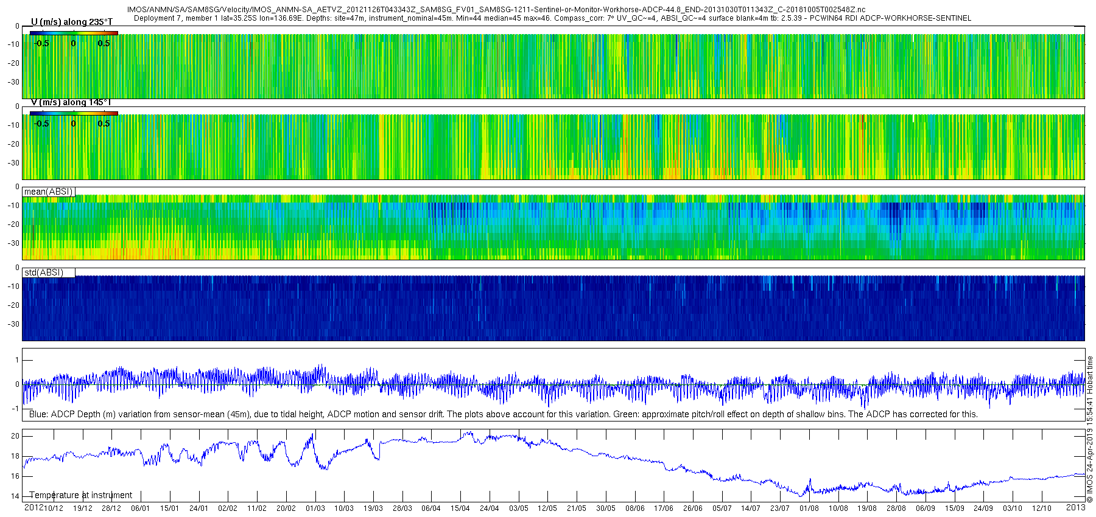This screenshot has width=1096, height=517.
Task: Click the '06/01' date tick label
Action: tap(141, 508)
